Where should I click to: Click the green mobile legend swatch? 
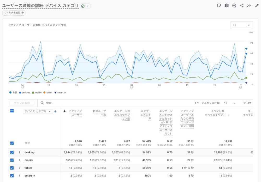coord(33,92)
